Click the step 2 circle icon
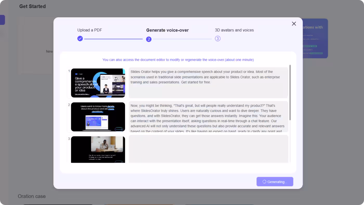 click(x=149, y=39)
